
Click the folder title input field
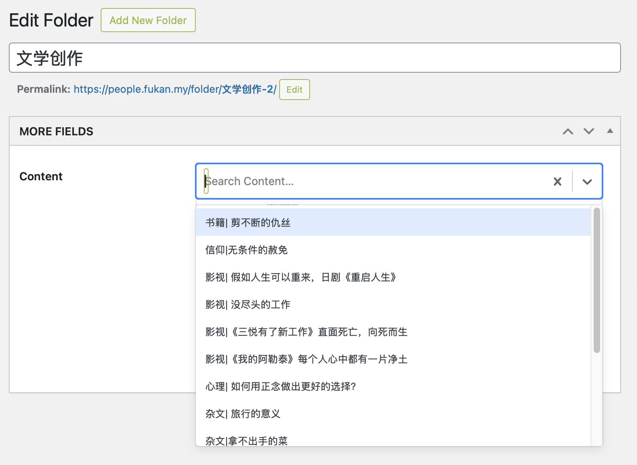(x=314, y=58)
